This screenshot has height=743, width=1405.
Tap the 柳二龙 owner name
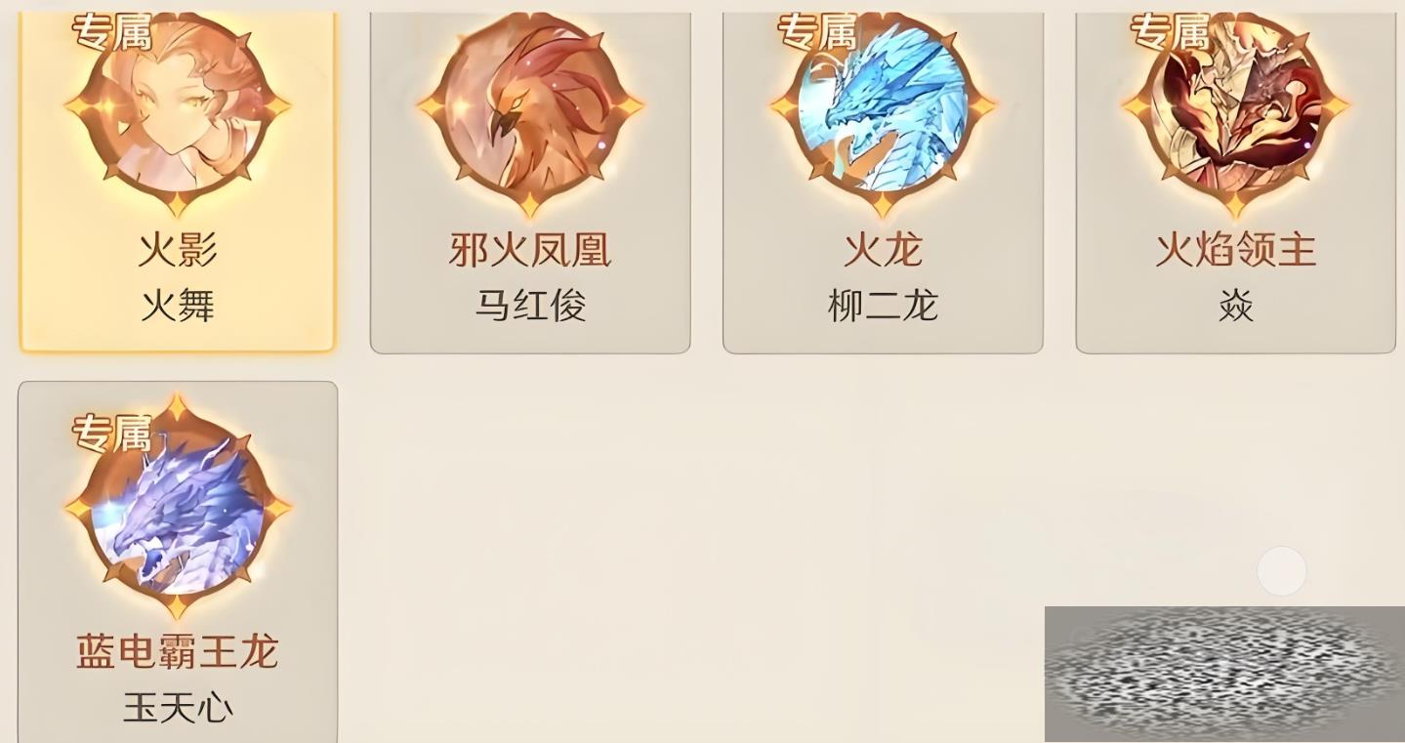[x=883, y=306]
